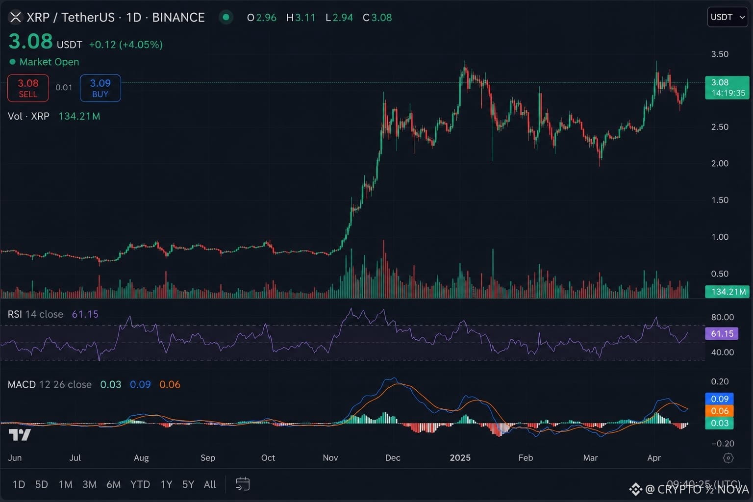Select the 1Y time range
This screenshot has height=502, width=753.
click(x=166, y=484)
